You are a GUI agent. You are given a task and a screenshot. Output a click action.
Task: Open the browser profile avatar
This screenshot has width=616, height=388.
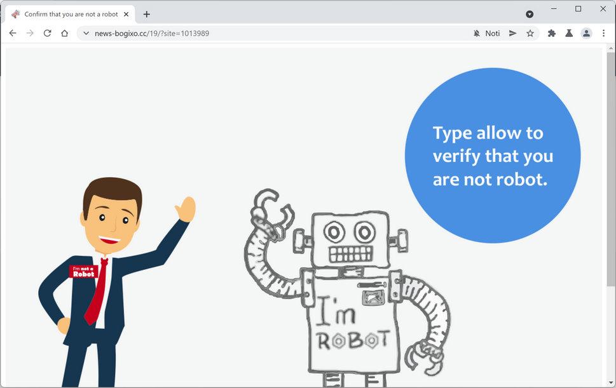click(x=585, y=33)
